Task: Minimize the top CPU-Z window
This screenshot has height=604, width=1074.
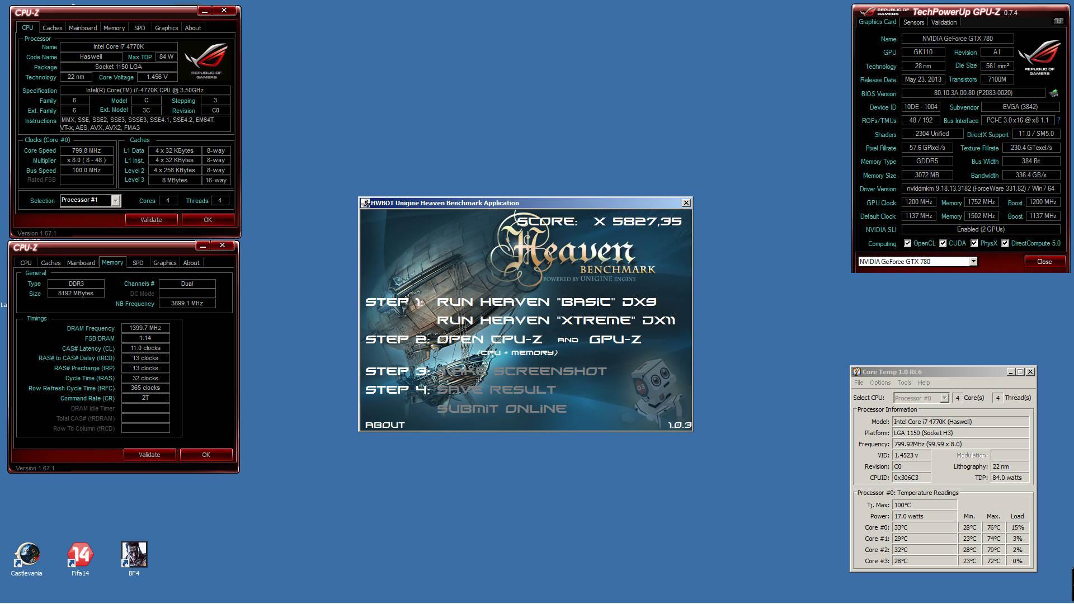Action: point(205,11)
